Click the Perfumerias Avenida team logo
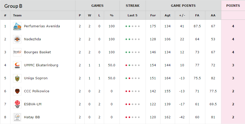Viewport: 245px width, 124px height. pyautogui.click(x=17, y=26)
